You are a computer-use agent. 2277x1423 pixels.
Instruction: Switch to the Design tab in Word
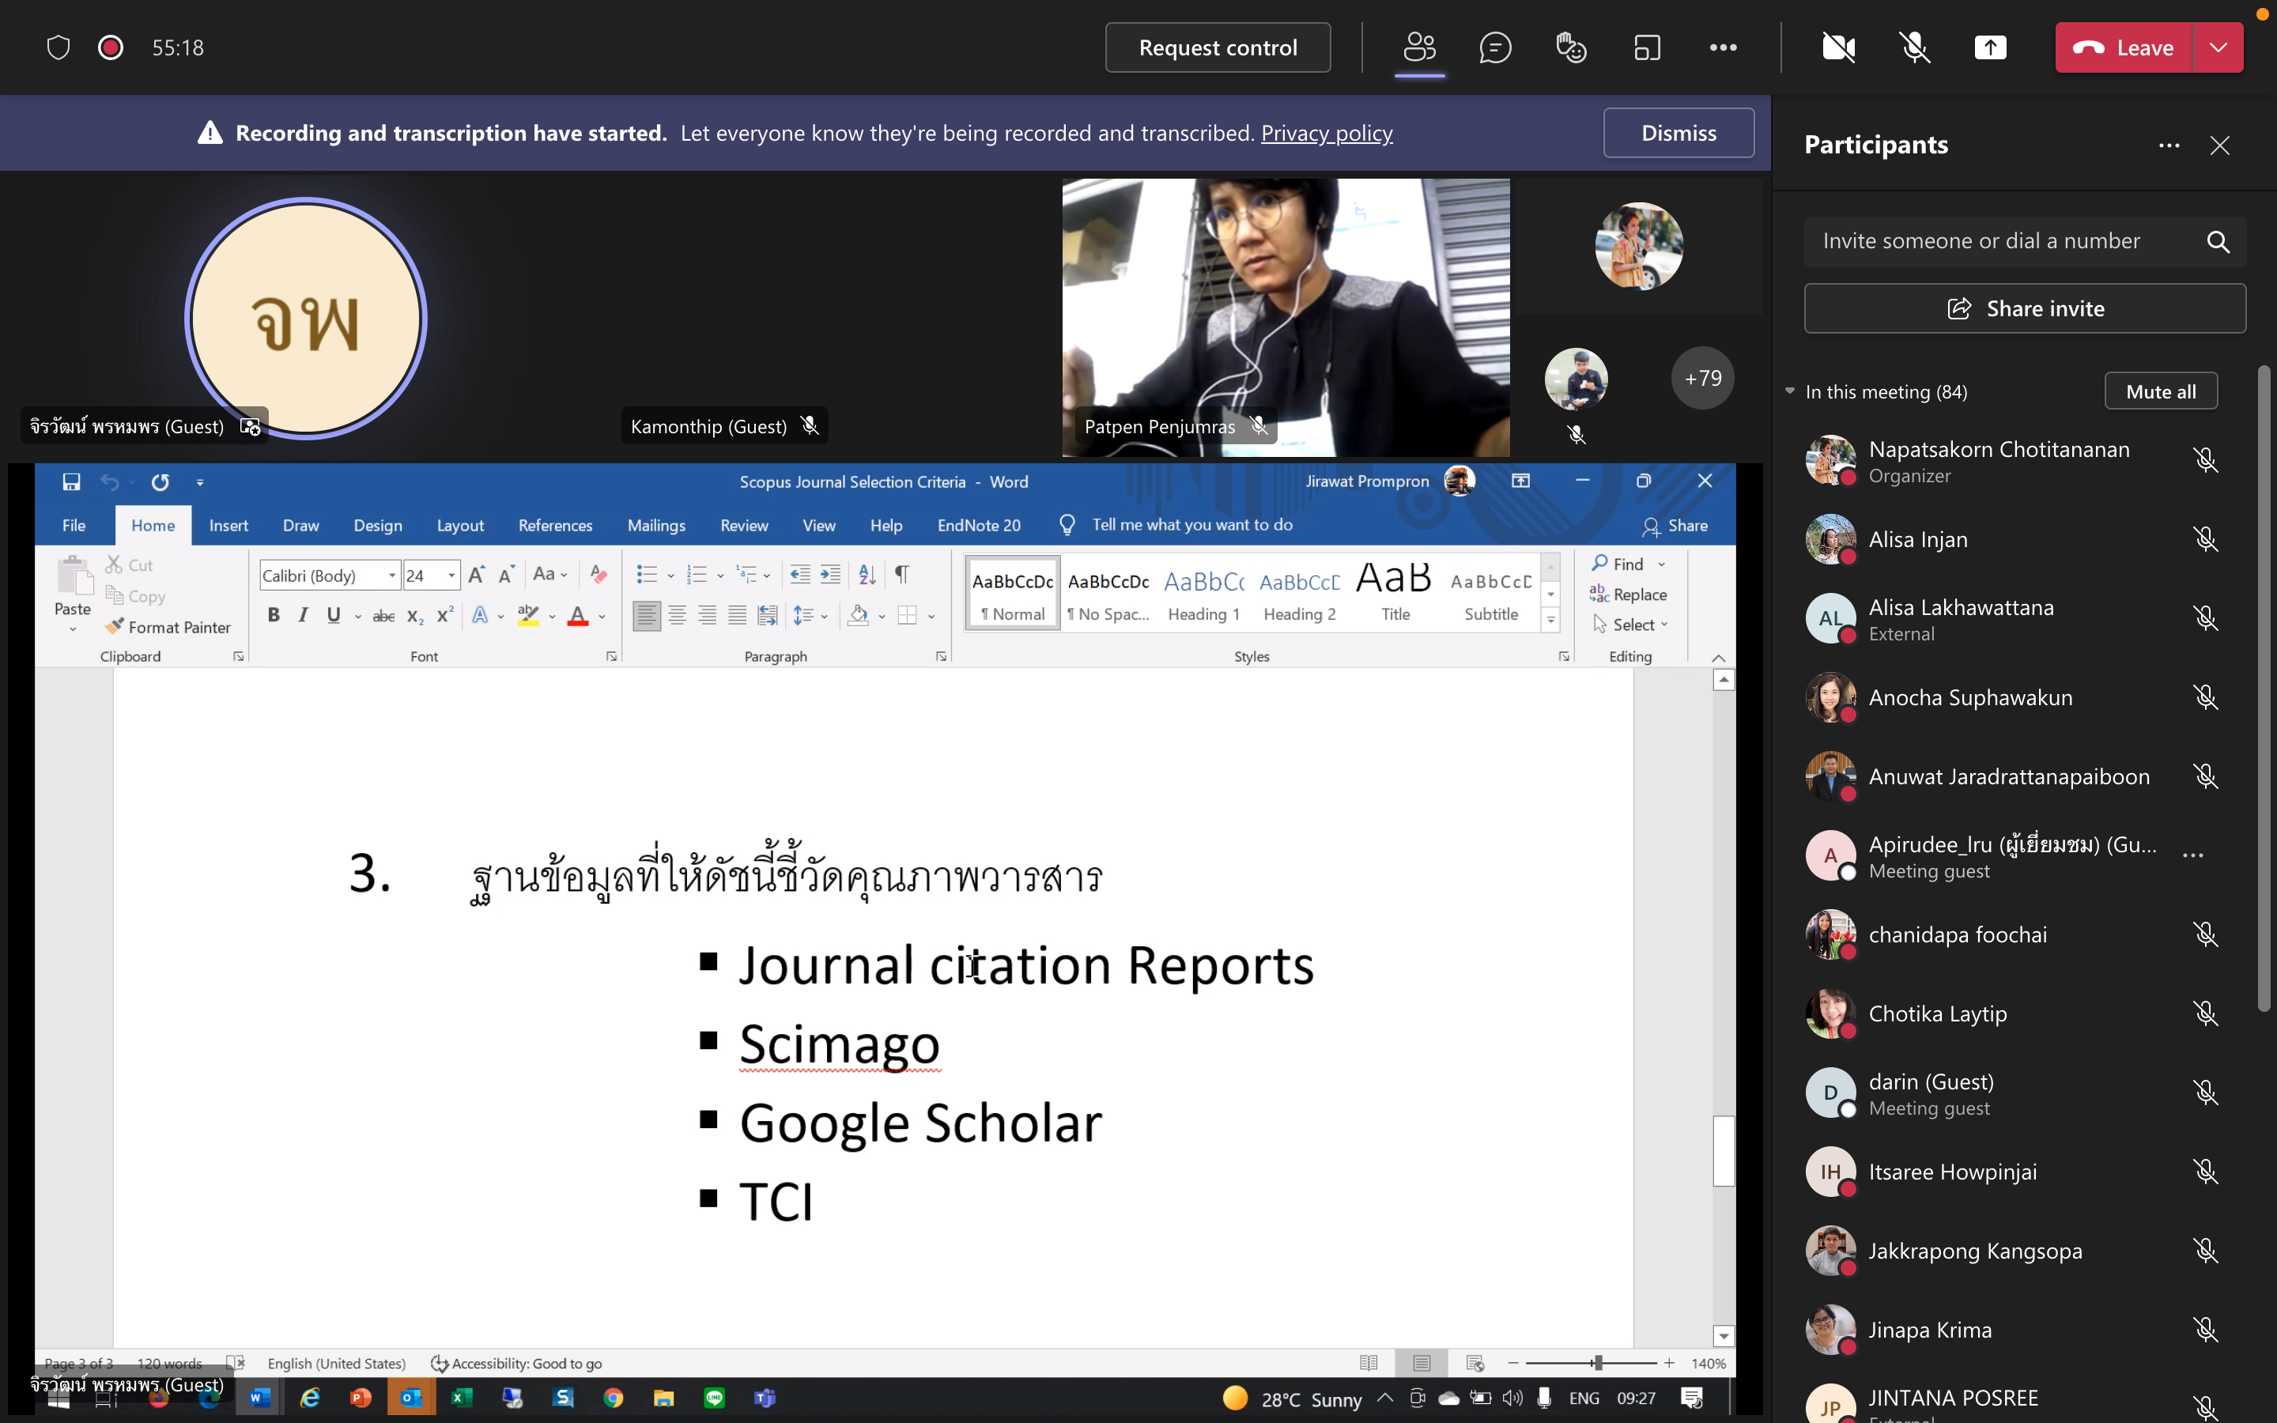coord(377,525)
